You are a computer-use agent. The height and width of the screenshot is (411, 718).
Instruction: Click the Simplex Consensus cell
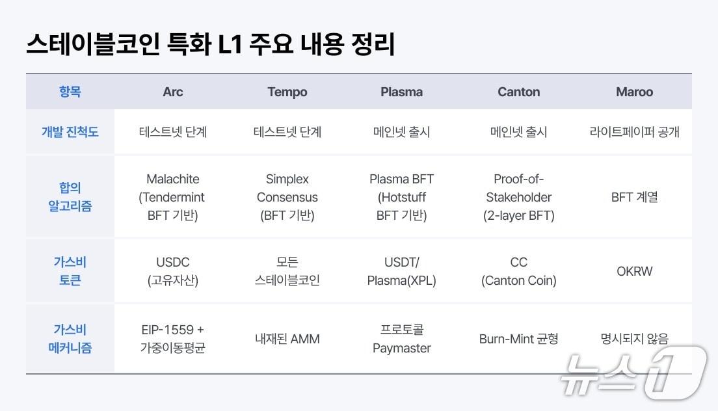(x=287, y=197)
